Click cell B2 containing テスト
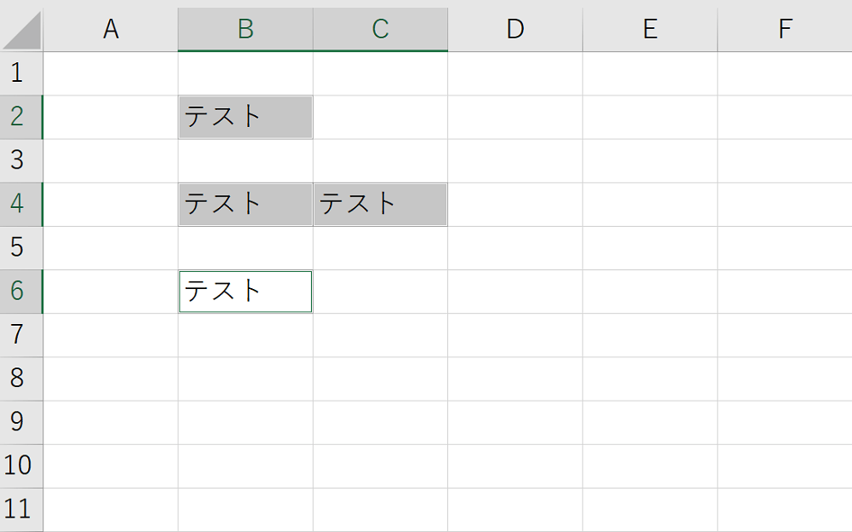The image size is (852, 532). [x=245, y=117]
